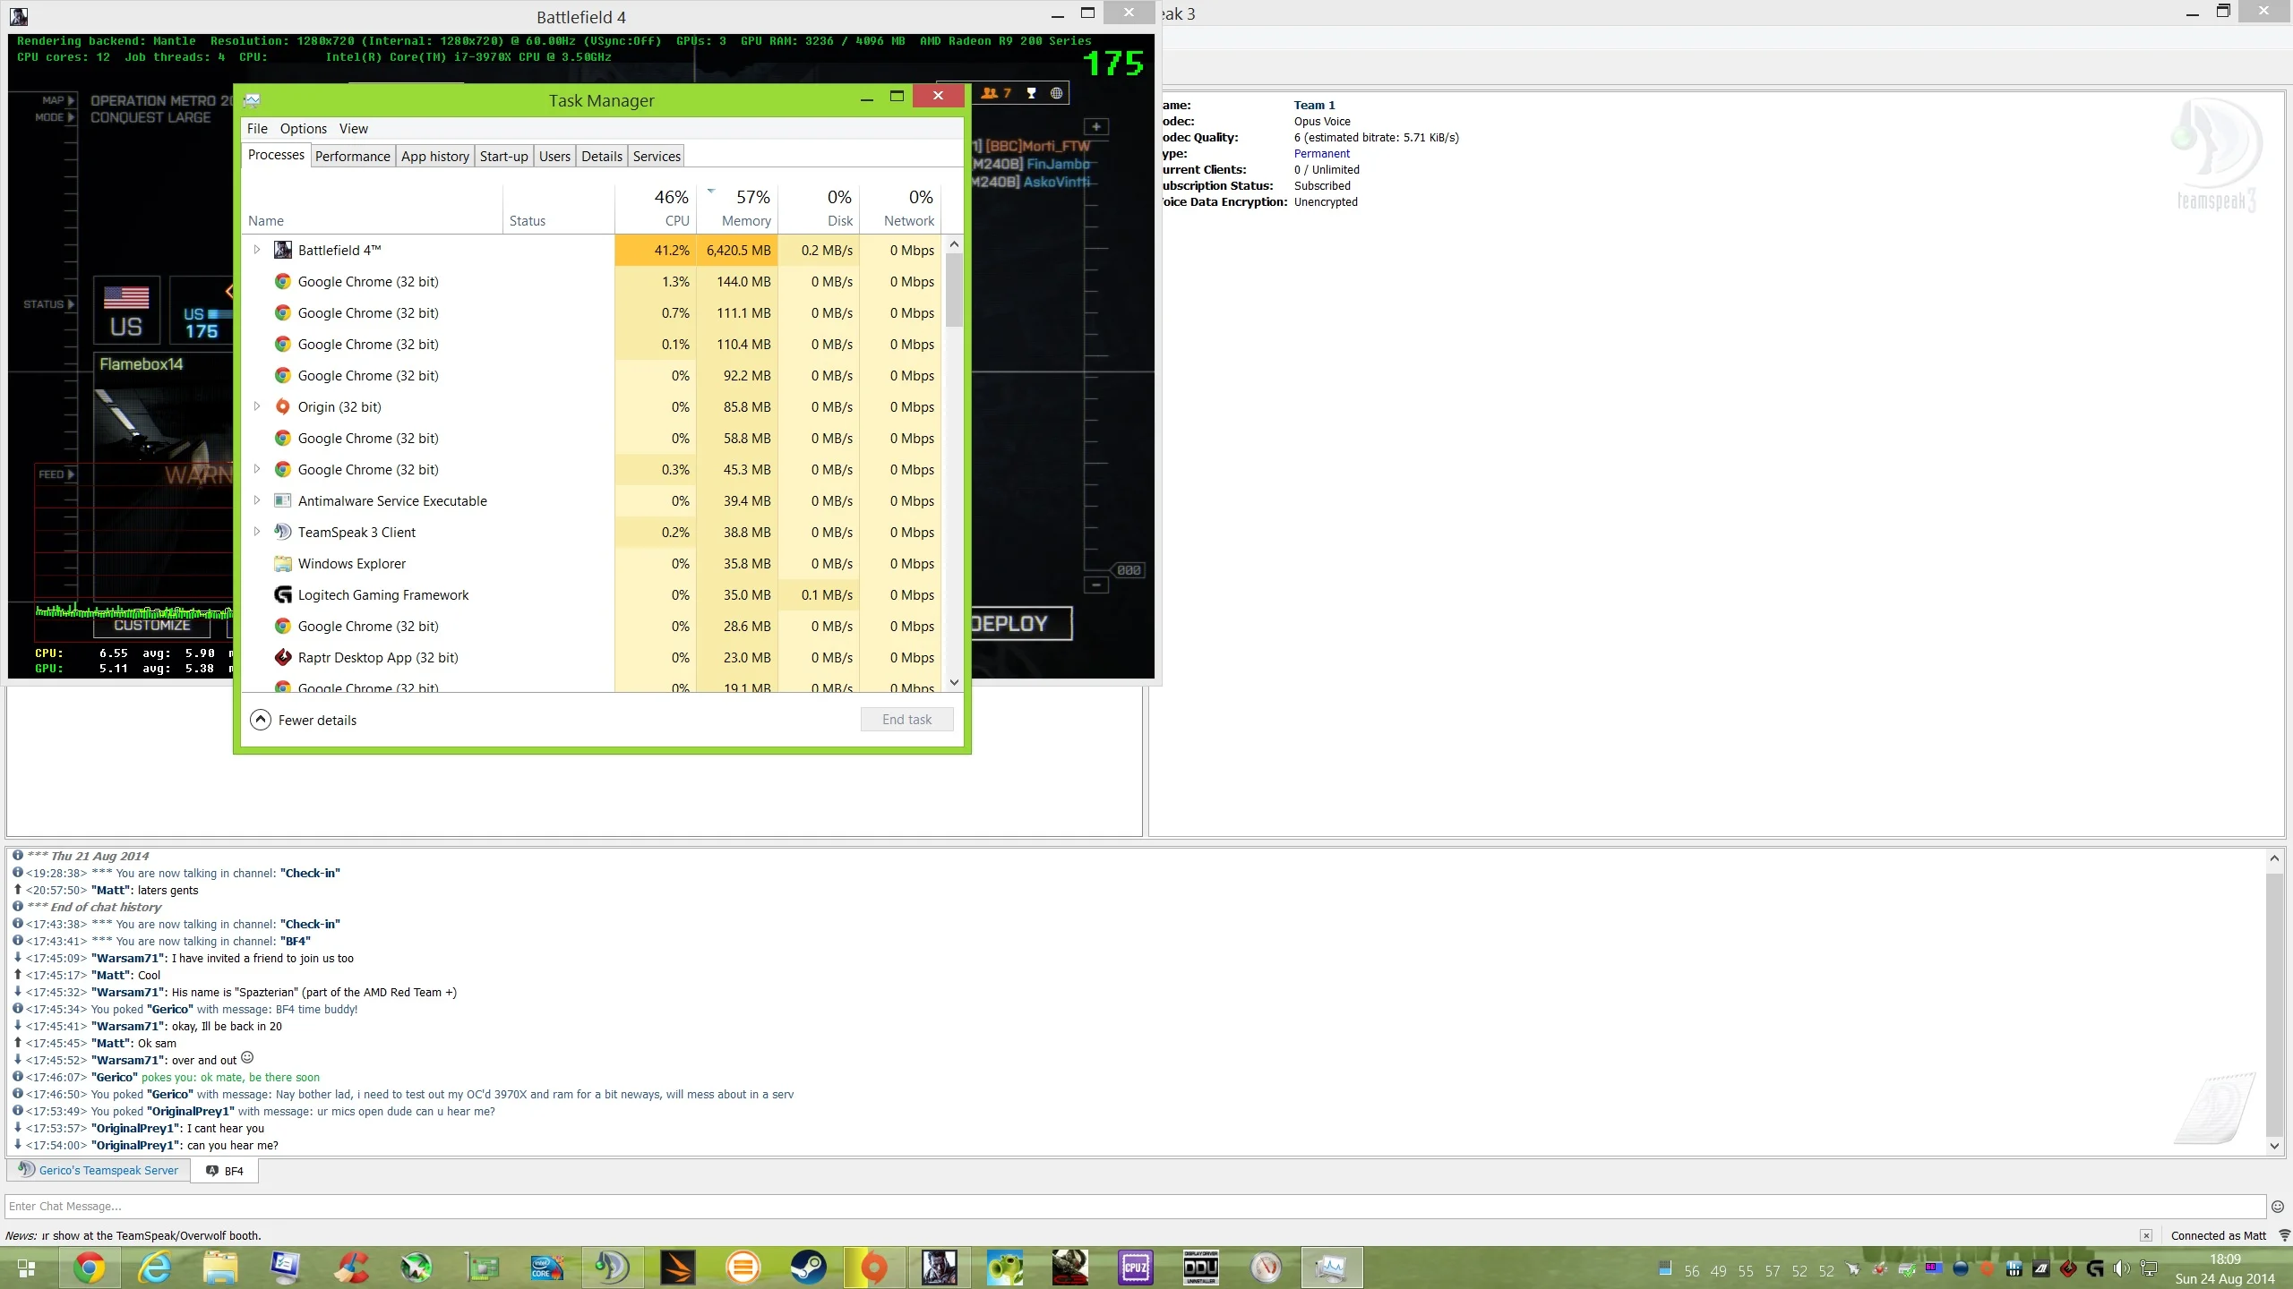Select the Logitech Gaming Framework process row
Viewport: 2293px width, 1289px height.
click(591, 594)
